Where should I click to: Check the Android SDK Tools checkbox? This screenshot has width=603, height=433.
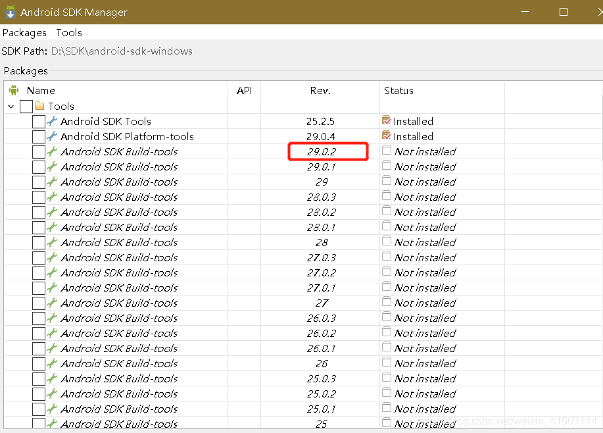[x=38, y=121]
